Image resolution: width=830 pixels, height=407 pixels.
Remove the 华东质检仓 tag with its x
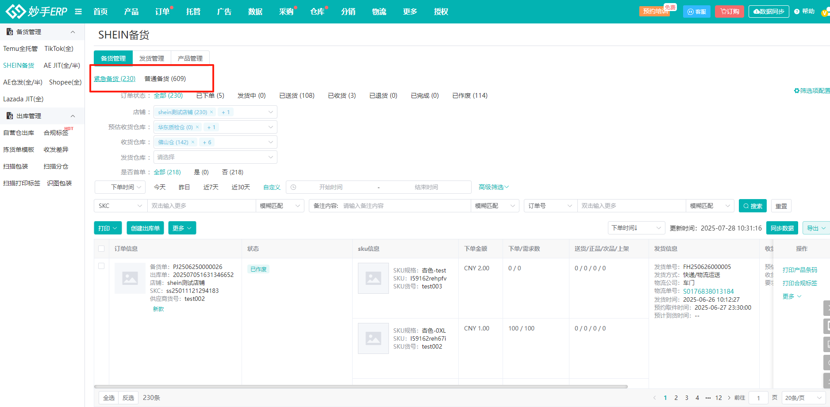197,127
